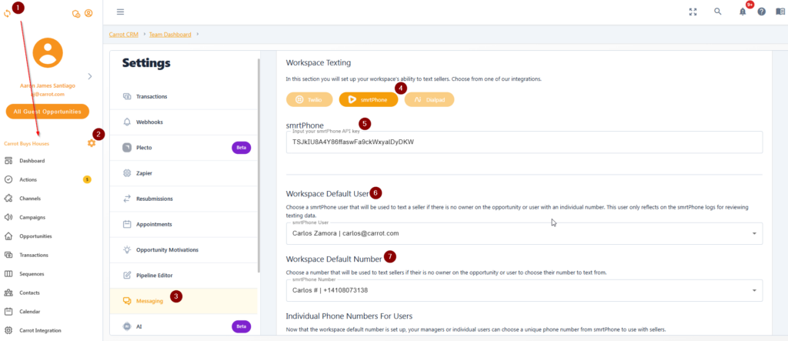The image size is (788, 341).
Task: Click the Workspace Texting heading
Action: (x=318, y=63)
